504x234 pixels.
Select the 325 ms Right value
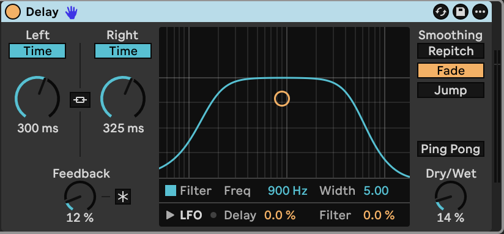point(124,129)
